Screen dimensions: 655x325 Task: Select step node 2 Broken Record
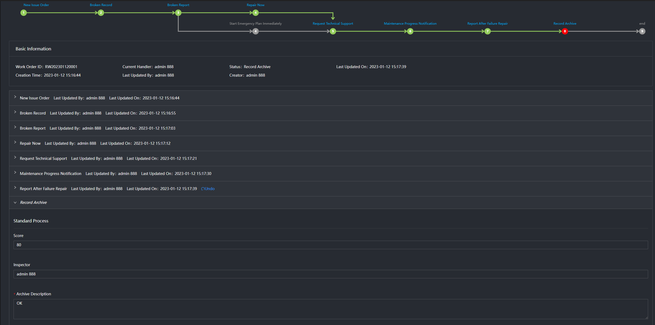101,12
